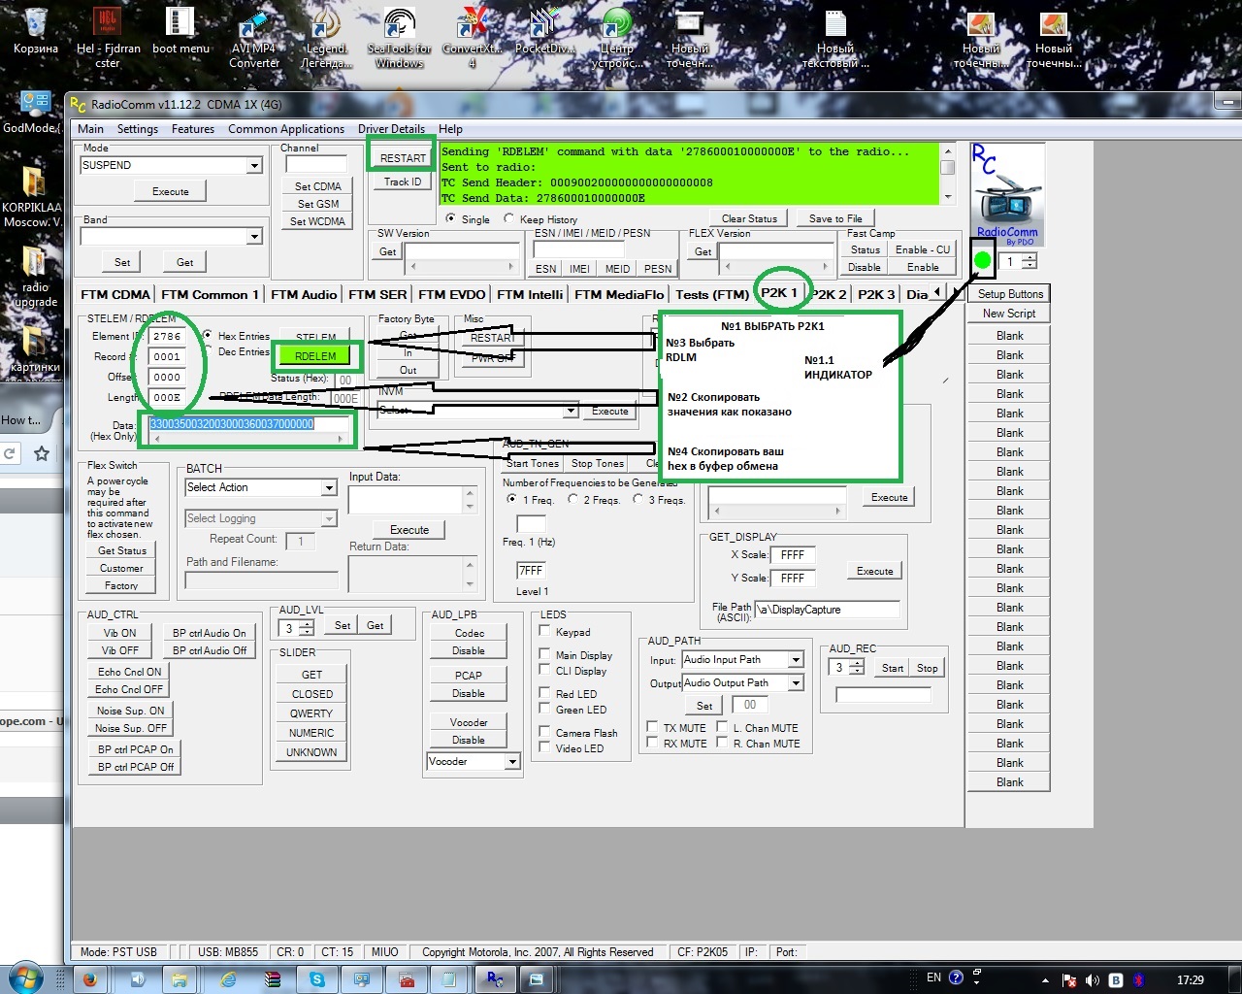Click the SW Version horizontal scrollbar
The height and width of the screenshot is (994, 1242).
pyautogui.click(x=462, y=266)
